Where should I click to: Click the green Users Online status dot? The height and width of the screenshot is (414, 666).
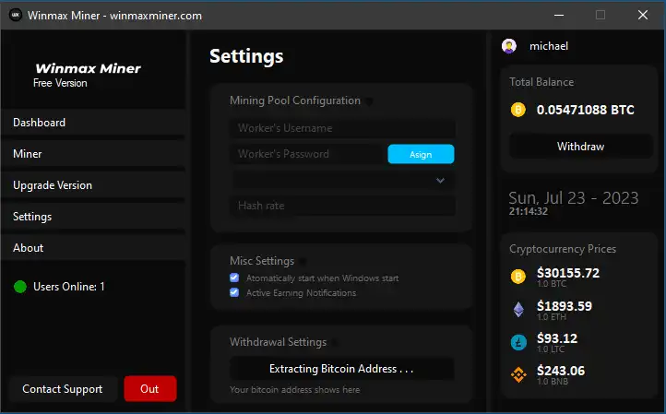coord(20,287)
